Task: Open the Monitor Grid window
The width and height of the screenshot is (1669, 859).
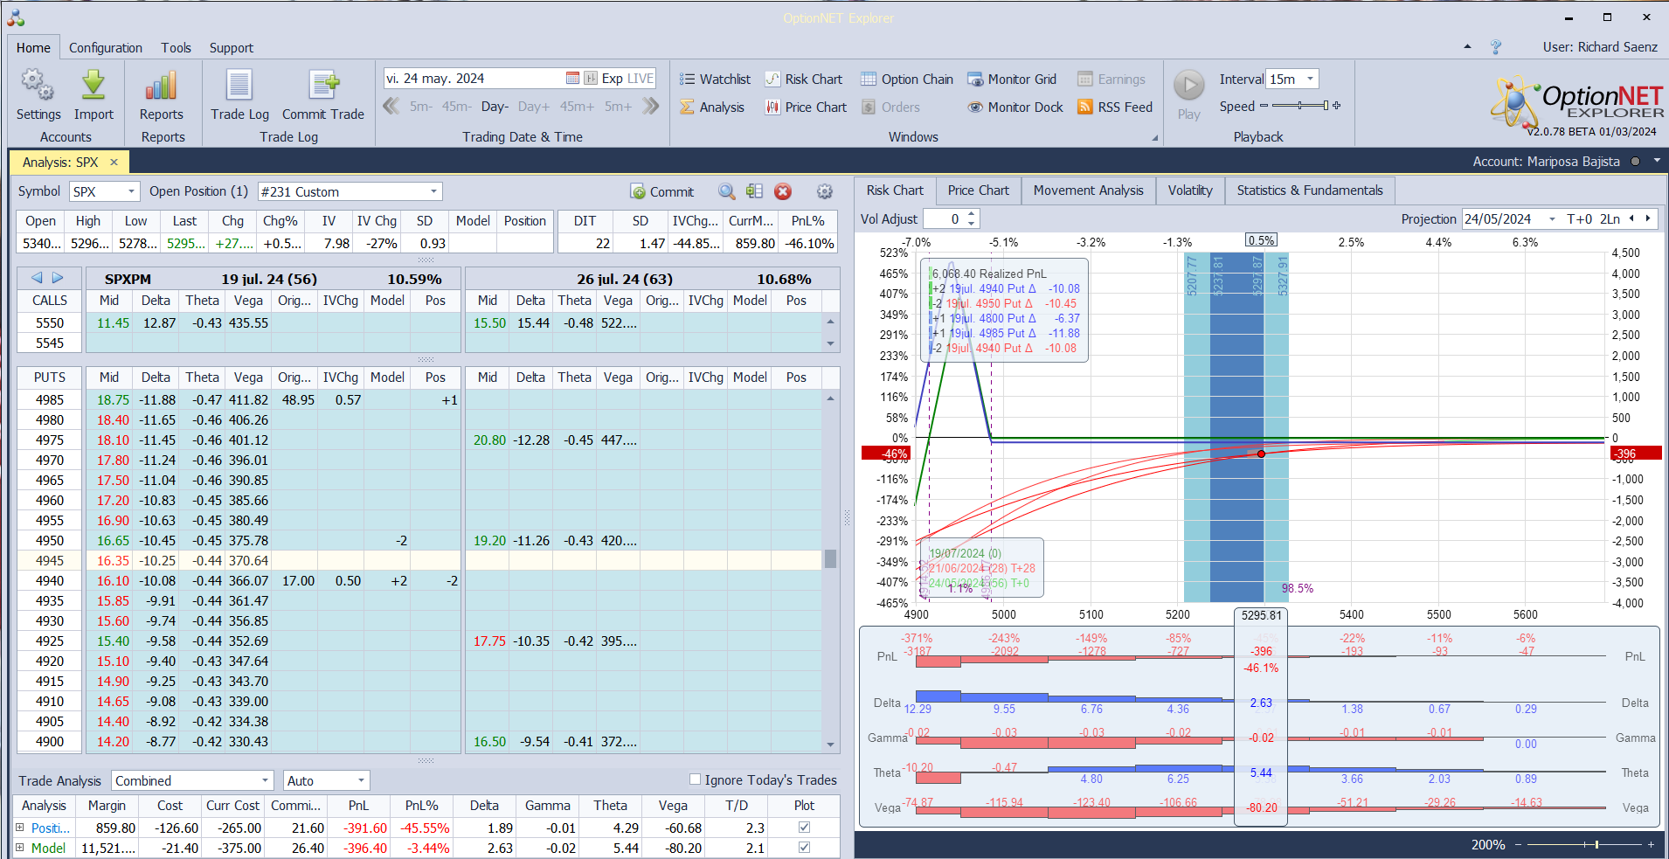Action: (x=1012, y=80)
